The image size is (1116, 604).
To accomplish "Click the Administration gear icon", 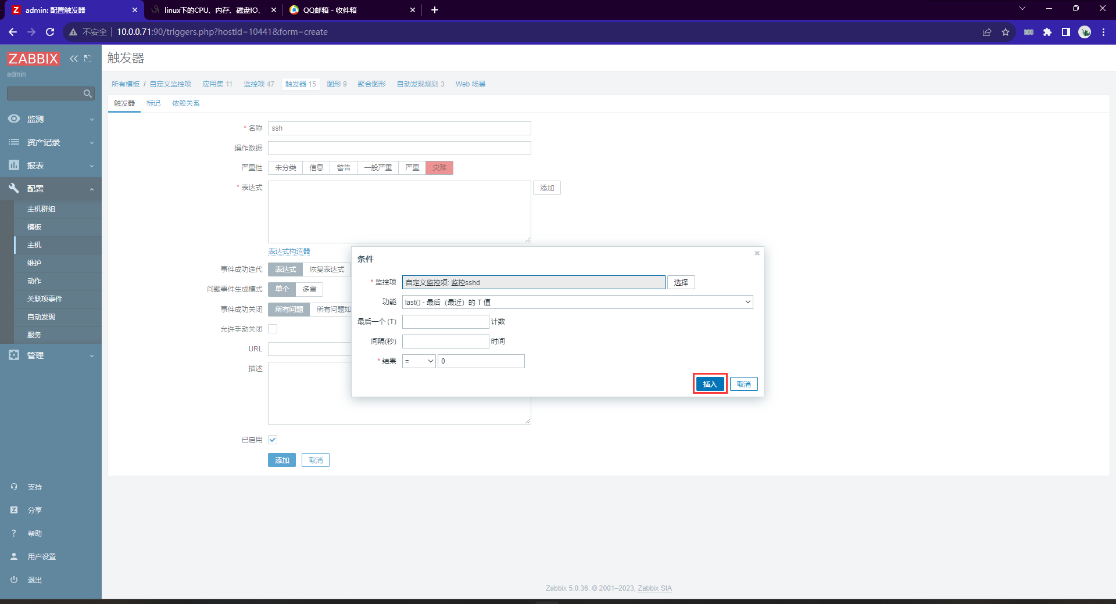I will (14, 355).
